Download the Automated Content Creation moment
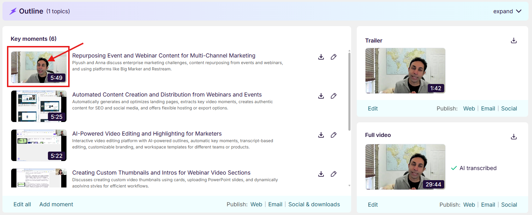The image size is (532, 215). [321, 96]
